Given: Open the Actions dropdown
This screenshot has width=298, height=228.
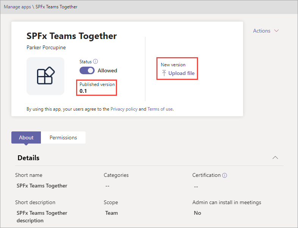Looking at the screenshot, I should click(x=266, y=31).
